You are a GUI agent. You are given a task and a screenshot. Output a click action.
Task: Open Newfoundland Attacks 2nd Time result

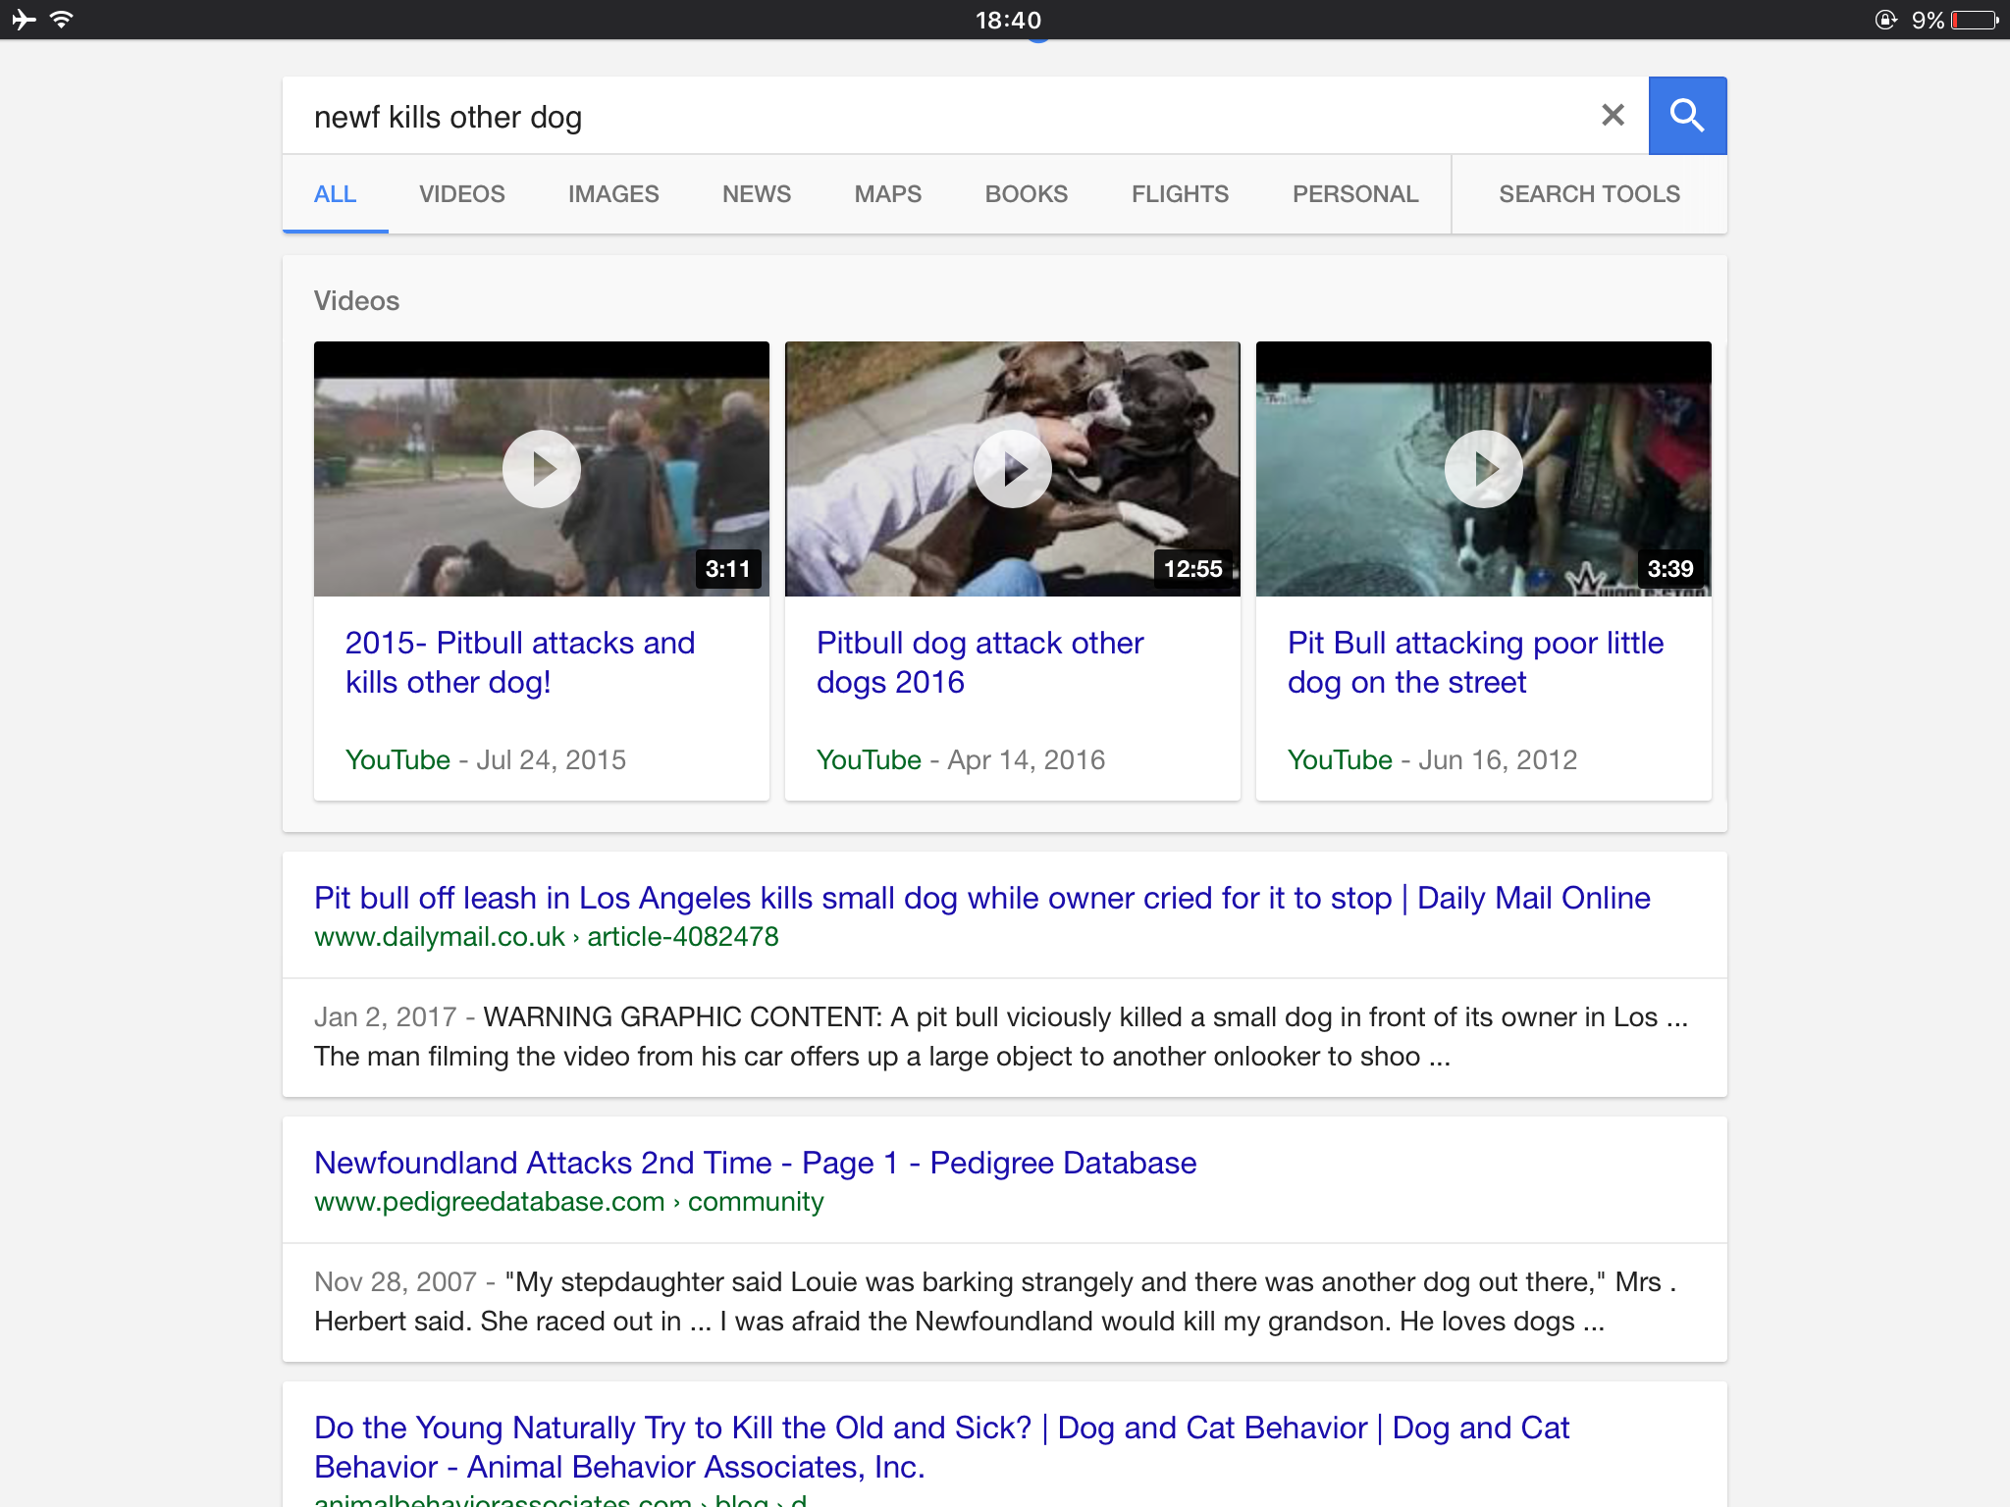tap(755, 1163)
